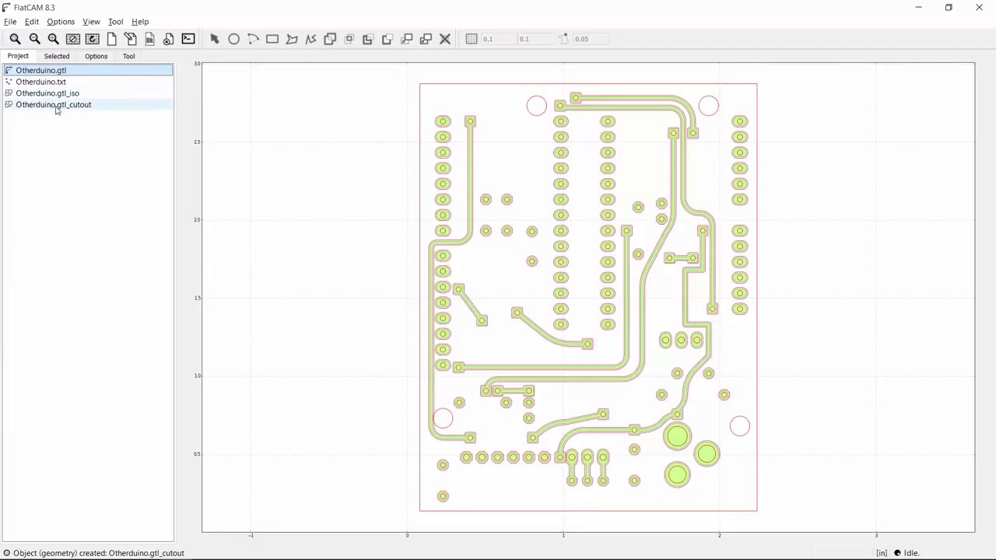Click the Zoom In magnifier icon
The image size is (996, 560).
click(x=54, y=39)
